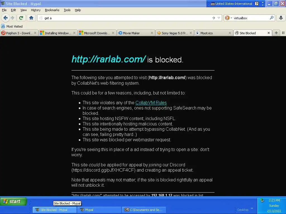Viewport: 286px width, 214px height.
Task: Open the Tools menu
Action: point(67,10)
